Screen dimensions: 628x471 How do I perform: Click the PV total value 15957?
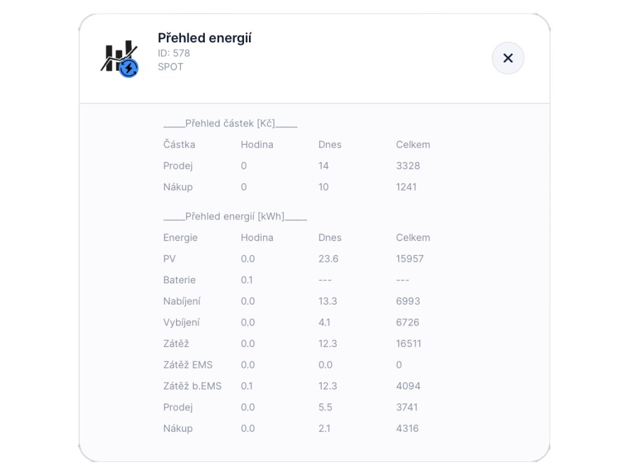coord(410,259)
